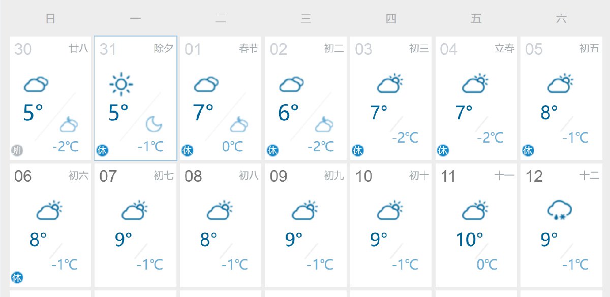Open the 立春 day 04 forecast
Image resolution: width=610 pixels, height=297 pixels.
[476, 98]
